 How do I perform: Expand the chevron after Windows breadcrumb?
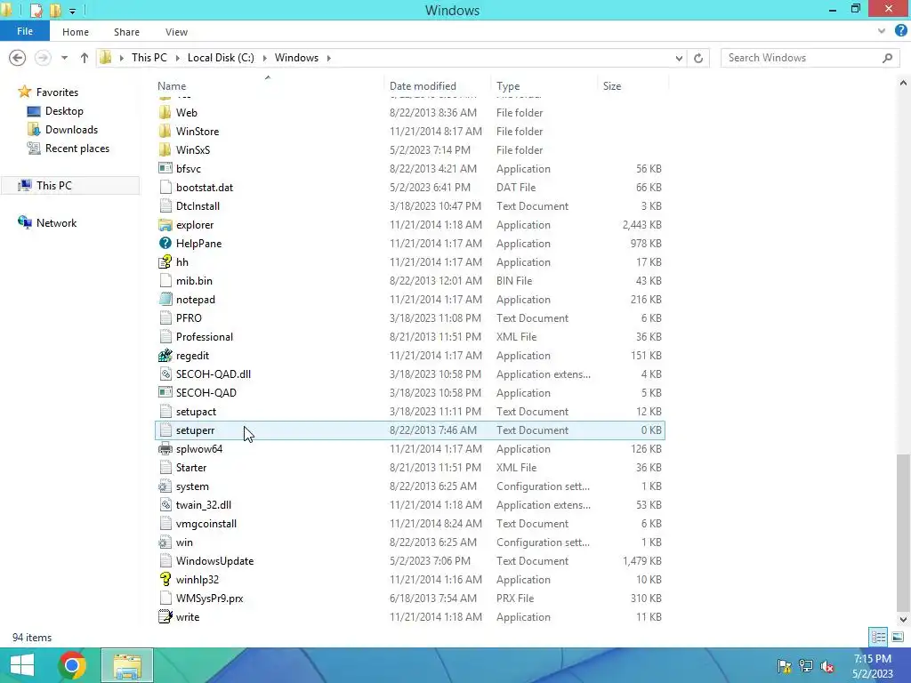coord(329,58)
